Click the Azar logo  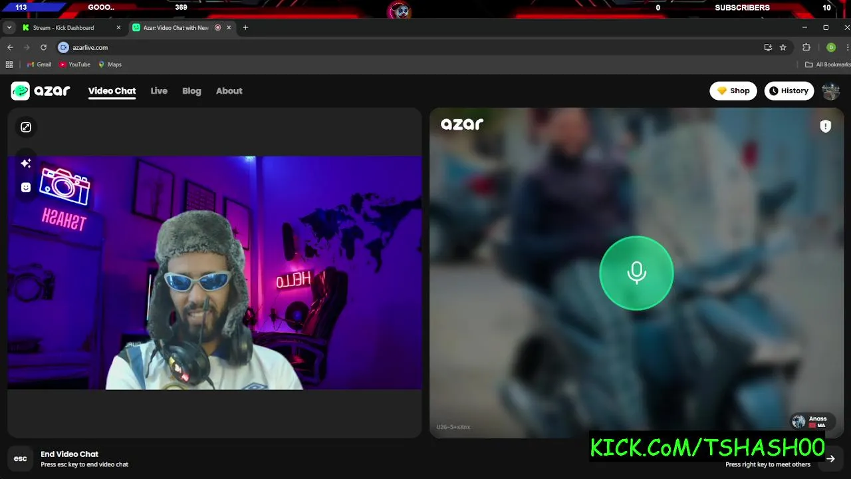pyautogui.click(x=41, y=91)
